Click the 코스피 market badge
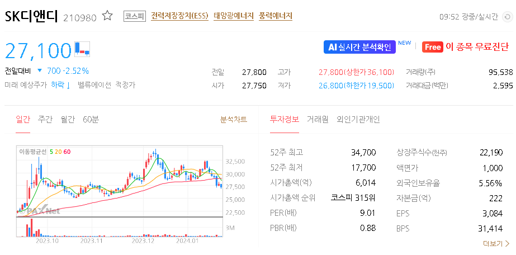Image resolution: width=516 pixels, height=255 pixels. [x=135, y=16]
